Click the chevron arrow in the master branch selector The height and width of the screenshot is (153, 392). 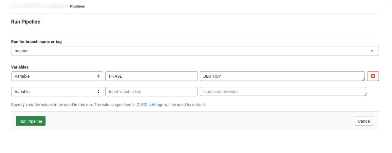[x=372, y=51]
